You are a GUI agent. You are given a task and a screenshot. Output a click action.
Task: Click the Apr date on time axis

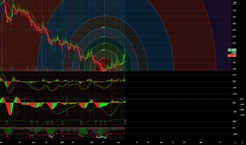tap(162, 142)
